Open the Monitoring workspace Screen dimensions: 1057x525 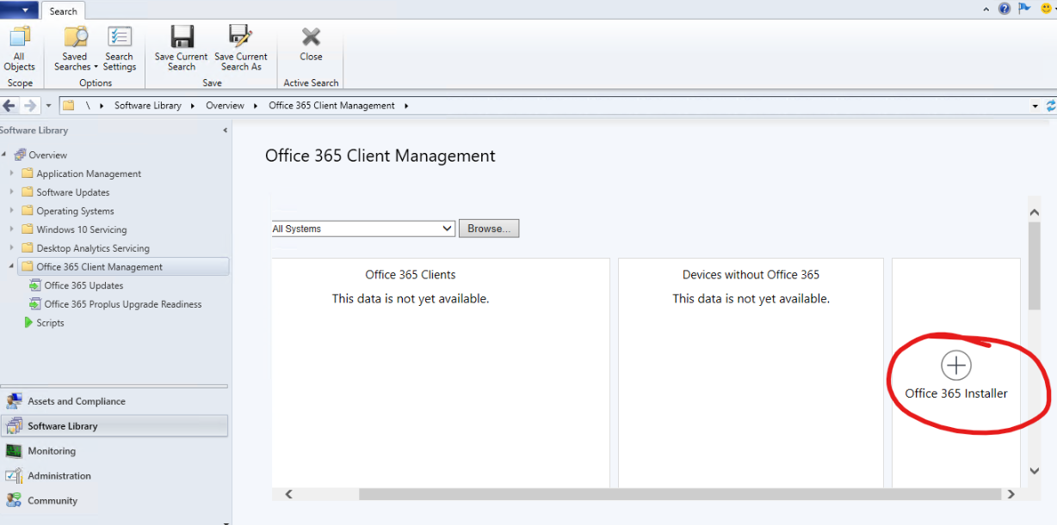52,451
